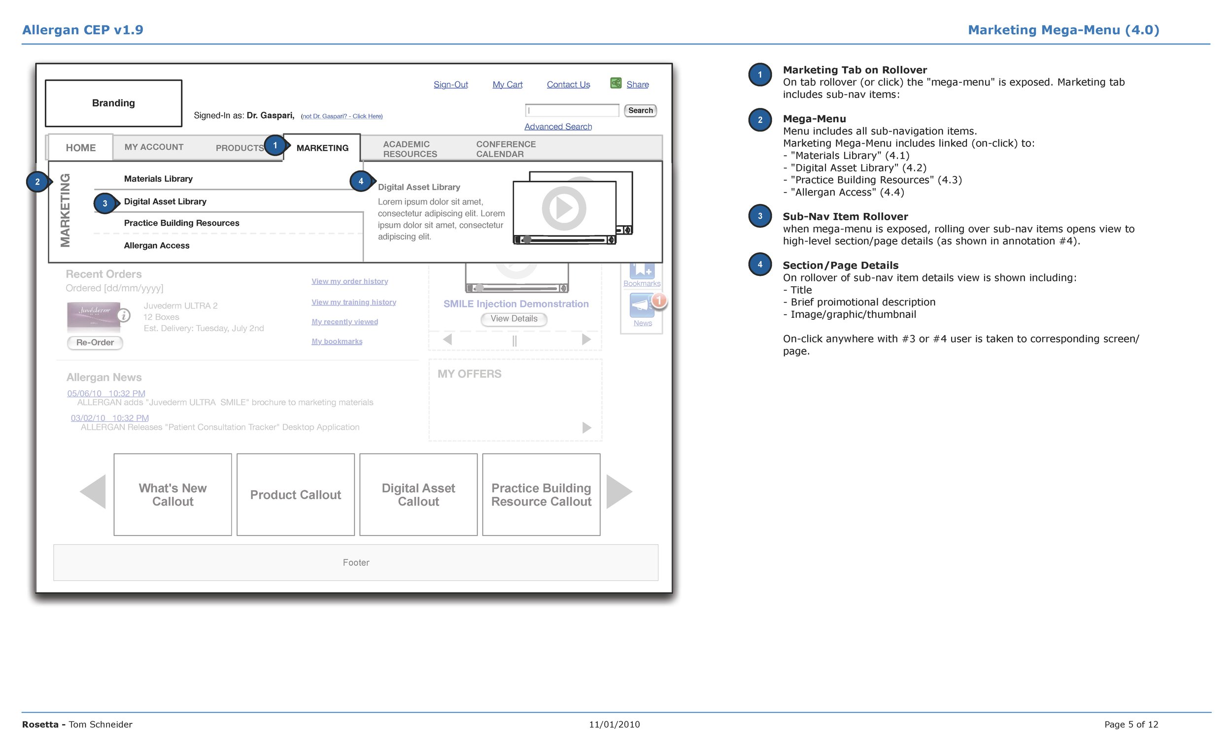The image size is (1232, 748).
Task: Click the Branding logo box
Action: coord(113,103)
